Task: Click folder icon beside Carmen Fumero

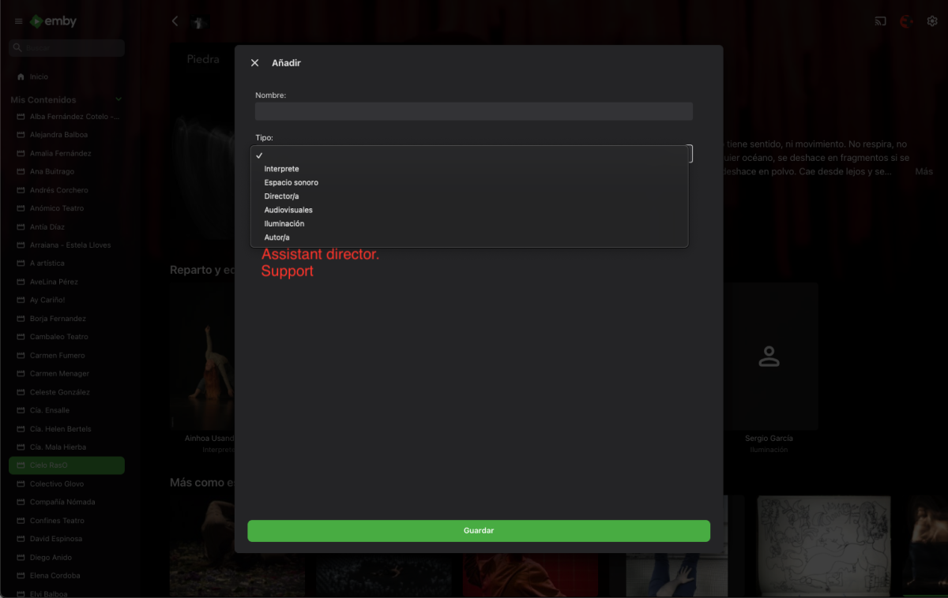Action: (x=21, y=356)
